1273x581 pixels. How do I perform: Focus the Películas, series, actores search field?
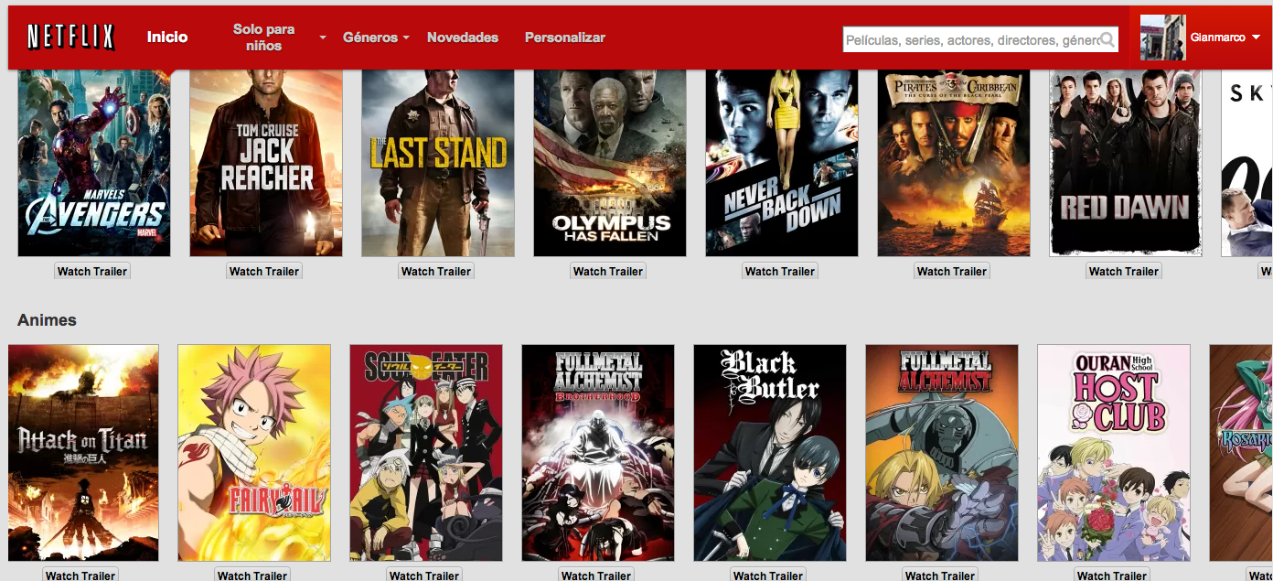pos(980,39)
